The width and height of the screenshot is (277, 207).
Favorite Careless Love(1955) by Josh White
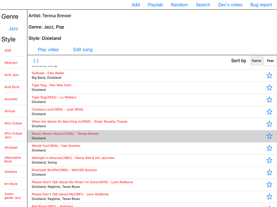point(269,112)
